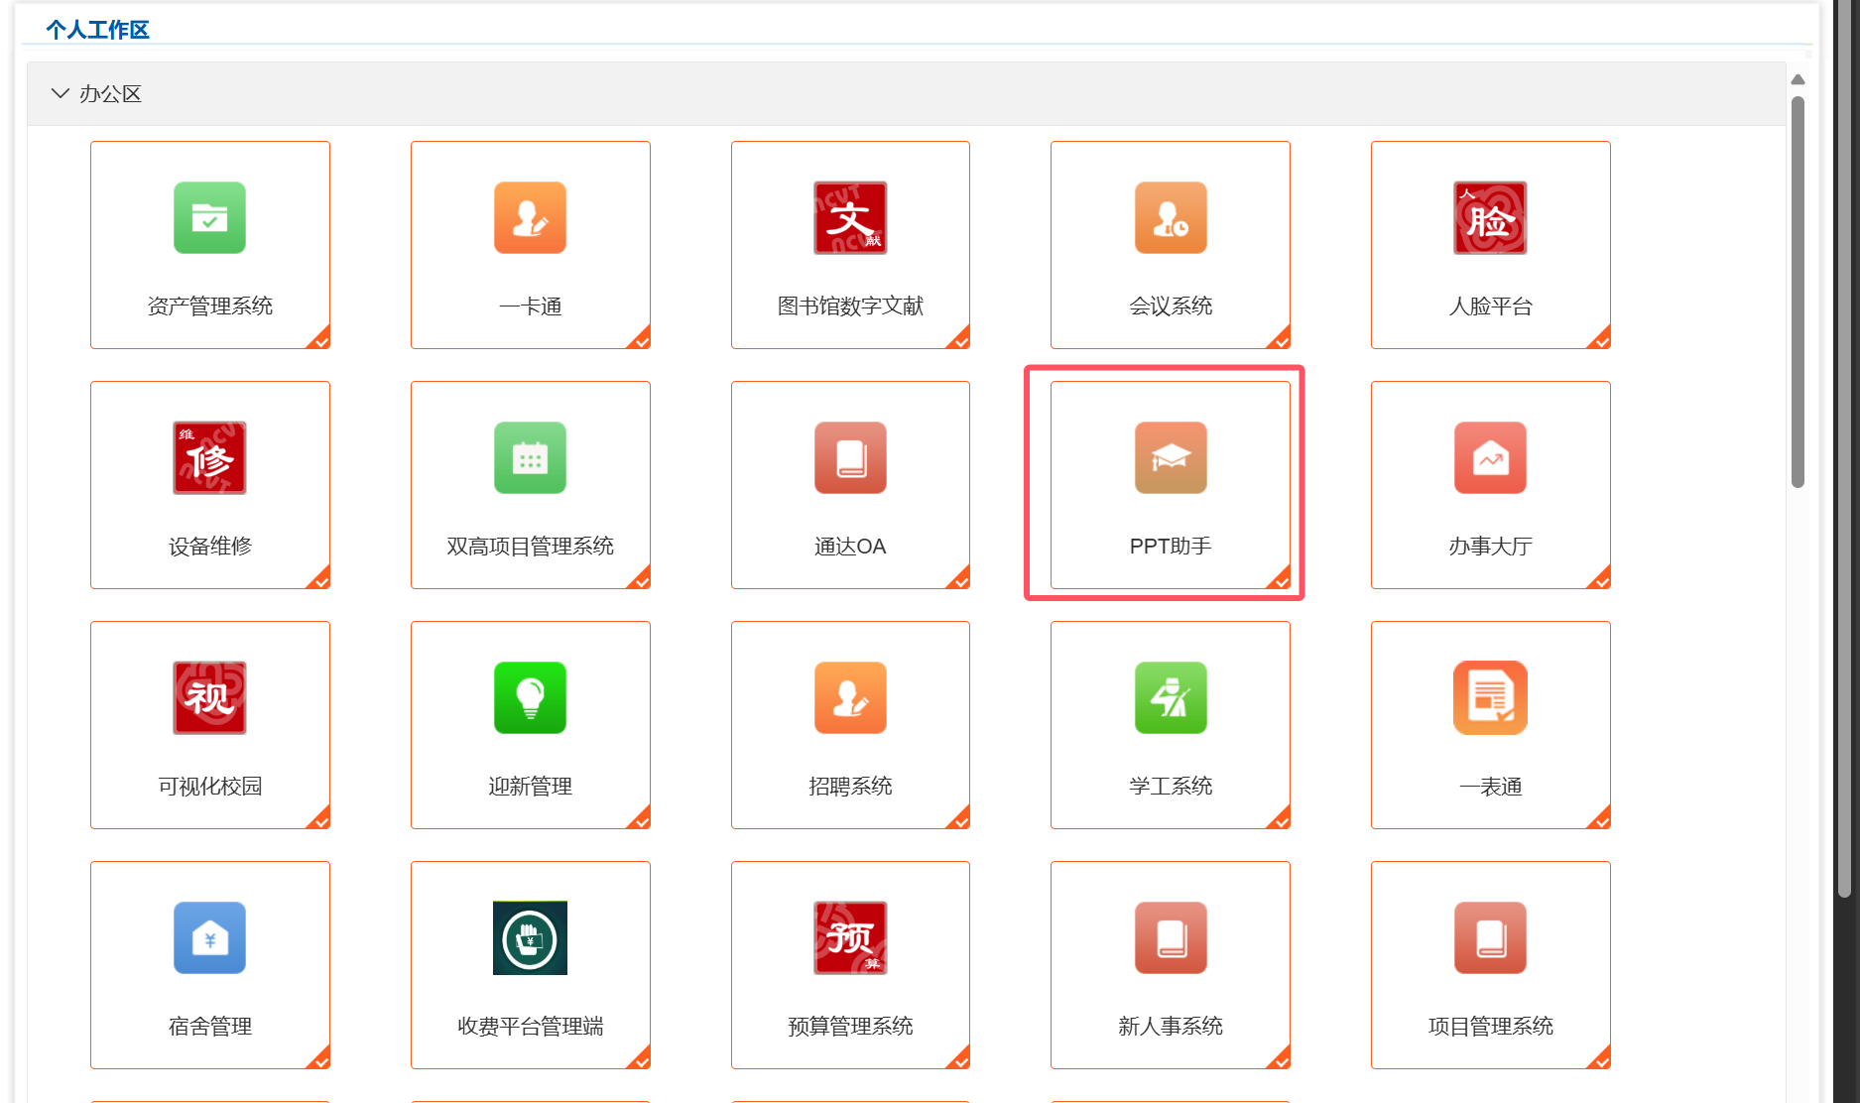Image resolution: width=1860 pixels, height=1103 pixels.
Task: Launch the 设备维修 repair icon
Action: 209,458
